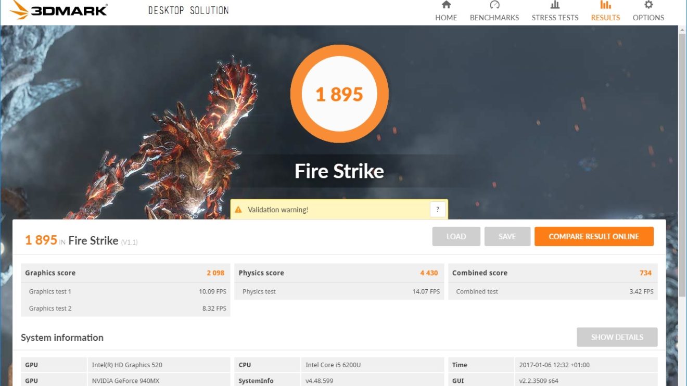Show system information details
Viewport: 687px width, 386px height.
click(x=617, y=337)
